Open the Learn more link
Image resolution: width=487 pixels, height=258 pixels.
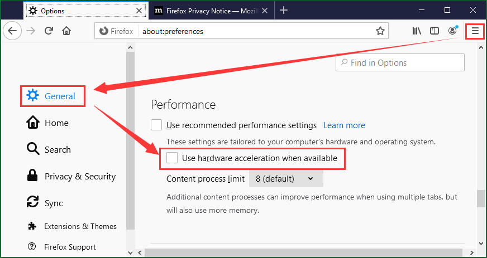[x=344, y=125]
